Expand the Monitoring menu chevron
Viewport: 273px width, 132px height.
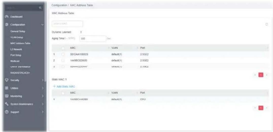[x=43, y=96]
